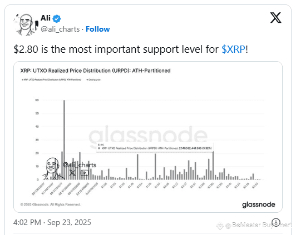Screen dimensions: 296x235
Task: Open the 4:02 PM Sep 23, 2025 timestamp
Action: click(x=52, y=222)
